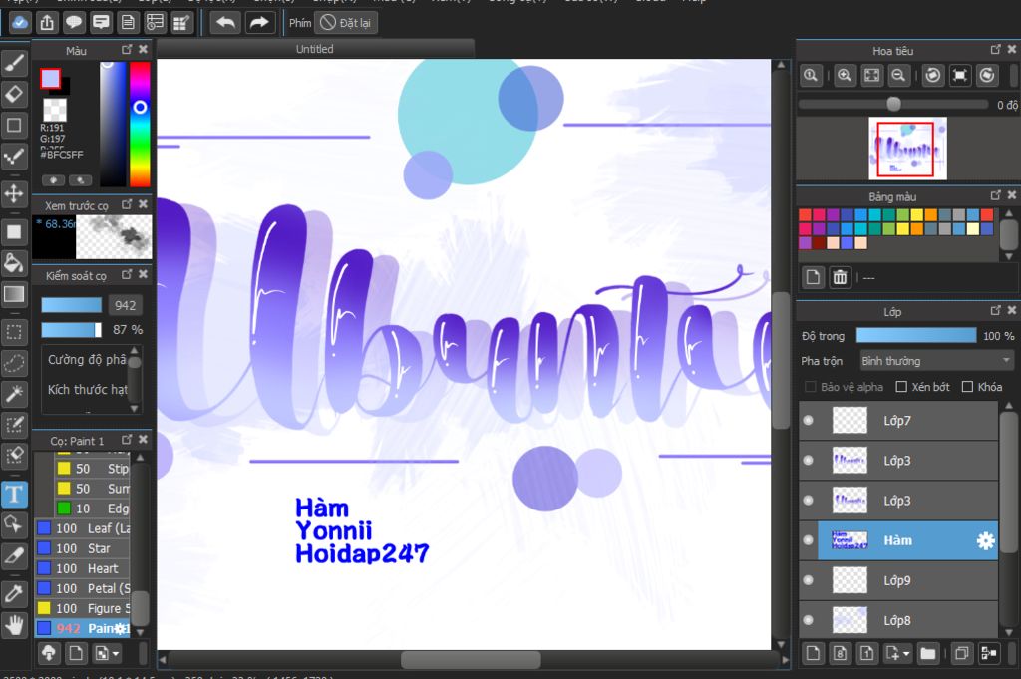Zoom out using the navigator magnifier minus
The image size is (1021, 679).
[898, 76]
